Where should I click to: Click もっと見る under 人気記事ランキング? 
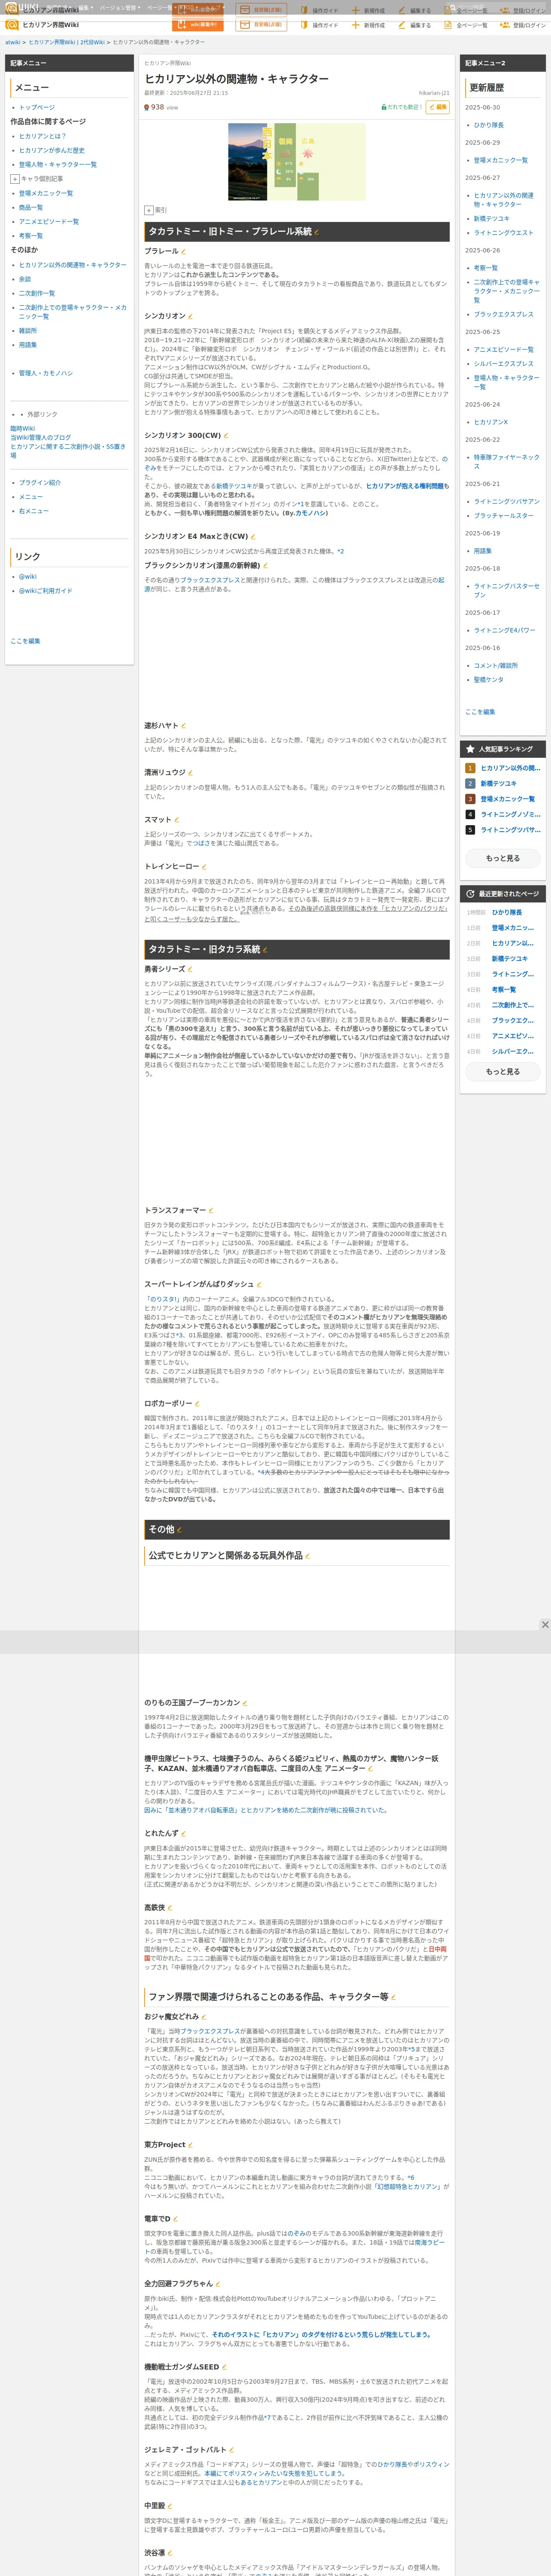503,858
